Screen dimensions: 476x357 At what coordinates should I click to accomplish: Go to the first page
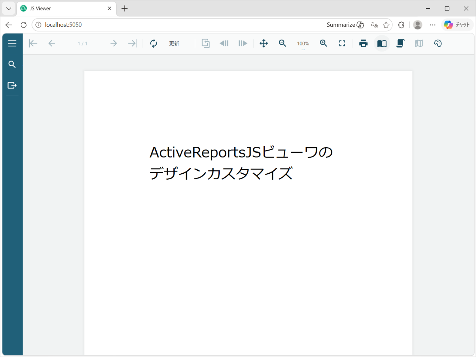[33, 43]
